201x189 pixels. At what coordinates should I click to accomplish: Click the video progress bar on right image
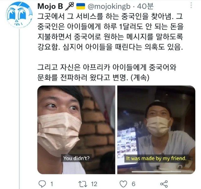point(156,172)
